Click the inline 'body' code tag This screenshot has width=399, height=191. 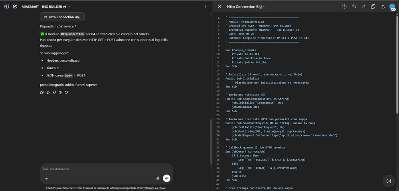click(x=69, y=76)
